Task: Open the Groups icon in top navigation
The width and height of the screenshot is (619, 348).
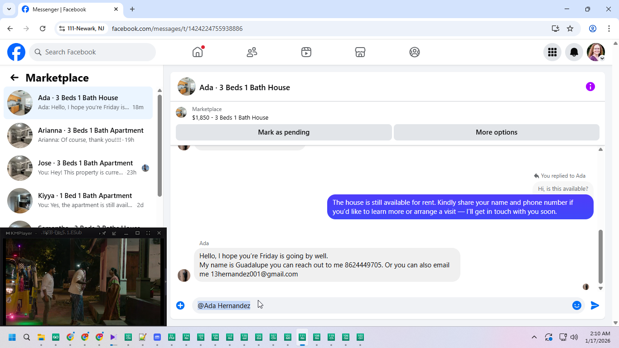Action: (415, 52)
